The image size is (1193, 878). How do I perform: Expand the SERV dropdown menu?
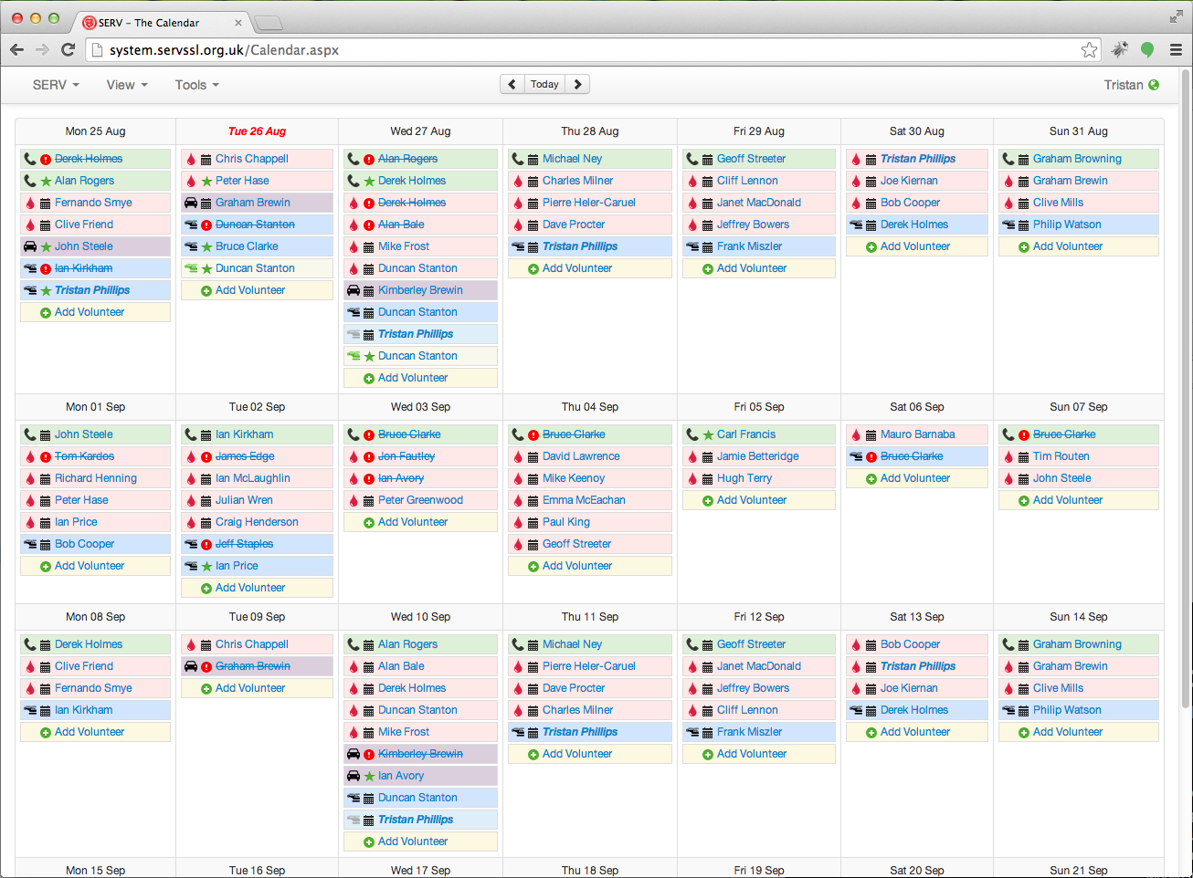tap(55, 85)
